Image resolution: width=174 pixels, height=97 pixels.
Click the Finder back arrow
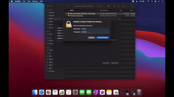coord(68,6)
